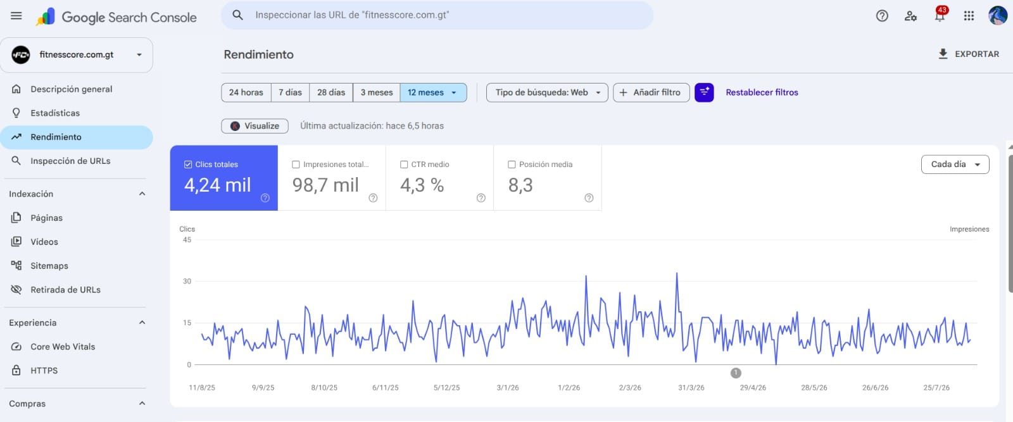Click the Descripción general home icon

pyautogui.click(x=16, y=89)
